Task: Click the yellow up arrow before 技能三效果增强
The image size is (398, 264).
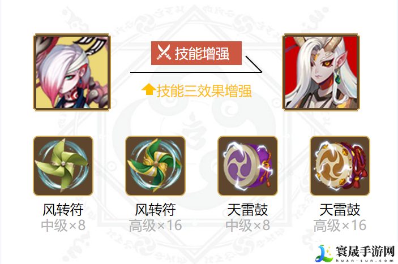Action: point(148,89)
